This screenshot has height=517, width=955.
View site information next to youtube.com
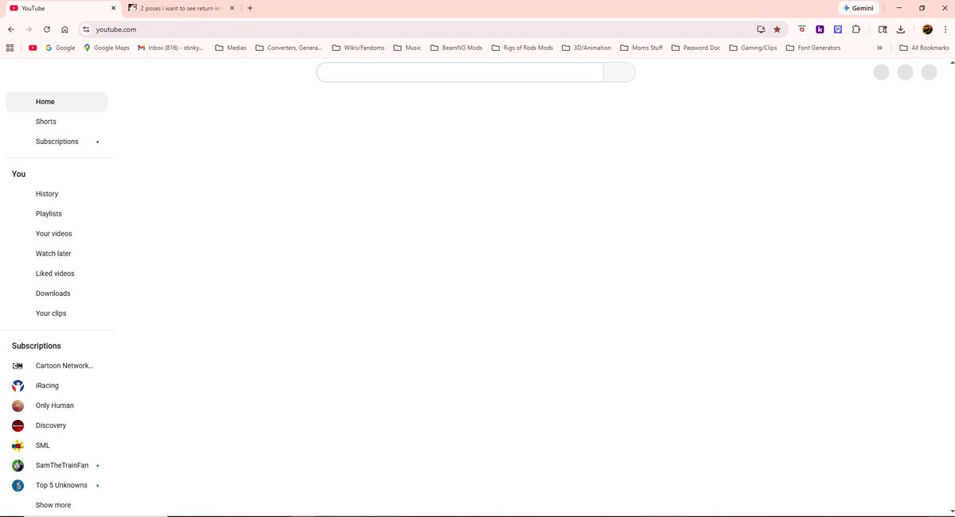coord(87,29)
